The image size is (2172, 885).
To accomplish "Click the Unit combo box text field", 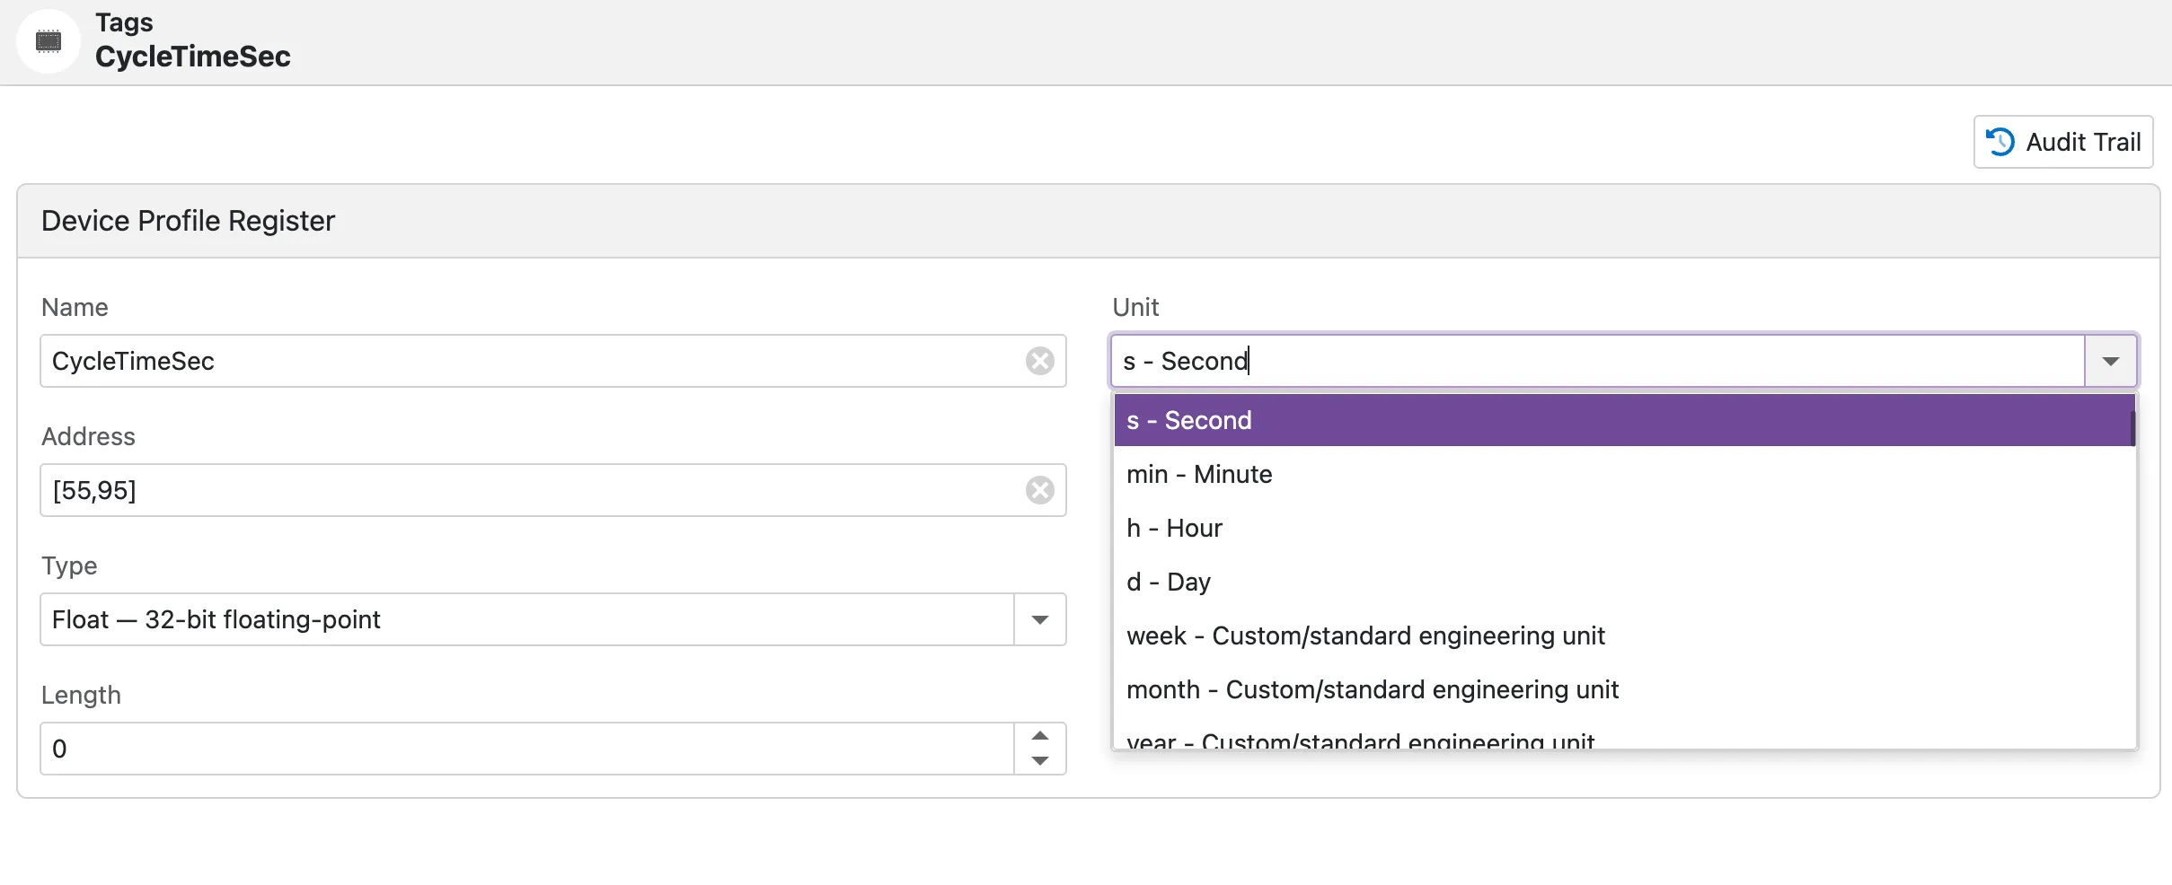I will tap(1595, 361).
